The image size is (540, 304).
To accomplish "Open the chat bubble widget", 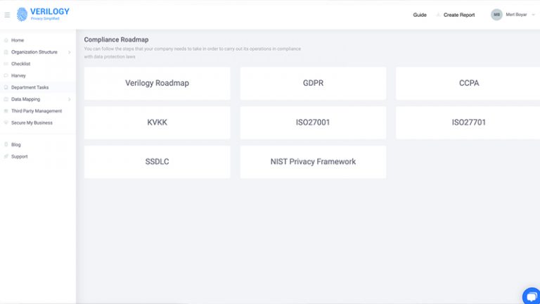I will tap(532, 296).
